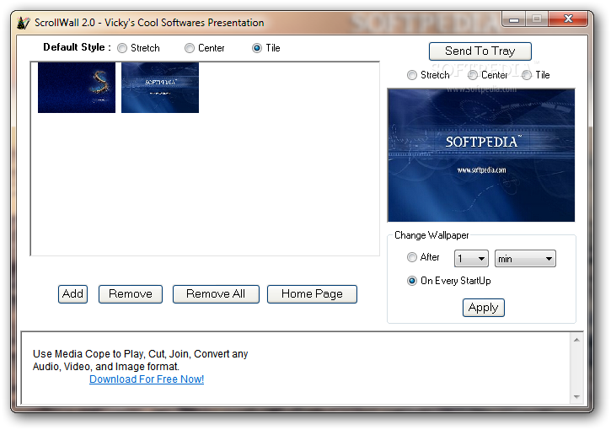This screenshot has height=430, width=611.
Task: Open the interval number dropdown showing 1
Action: pos(471,259)
